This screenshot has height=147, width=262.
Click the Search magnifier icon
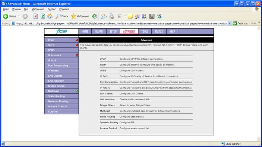click(x=58, y=16)
